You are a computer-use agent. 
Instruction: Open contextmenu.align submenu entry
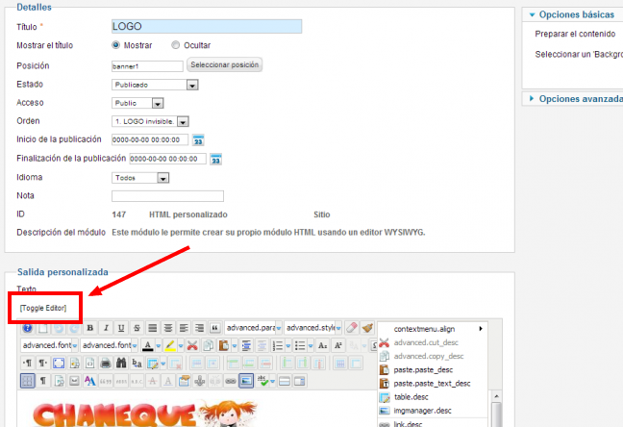coord(432,329)
